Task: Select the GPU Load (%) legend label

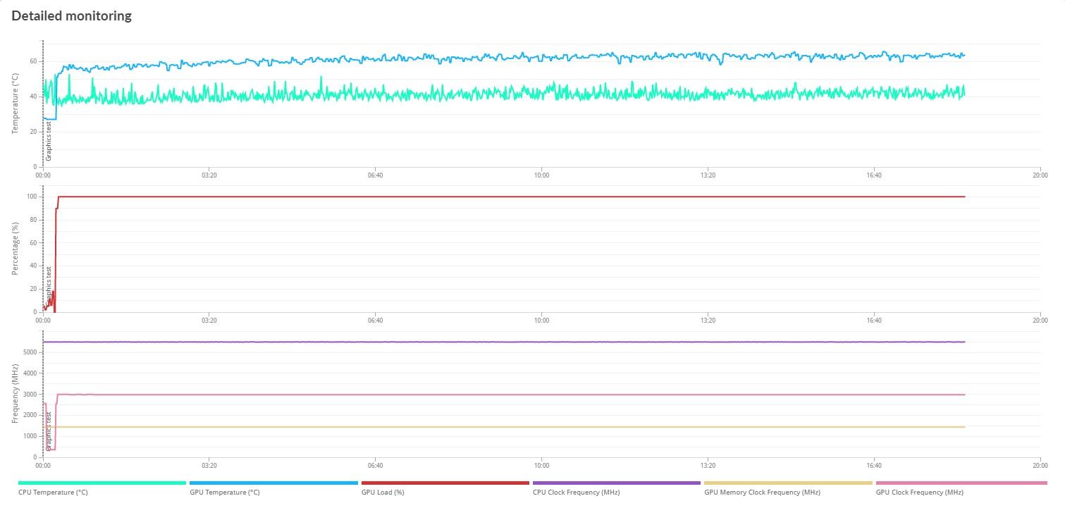Action: click(x=383, y=492)
